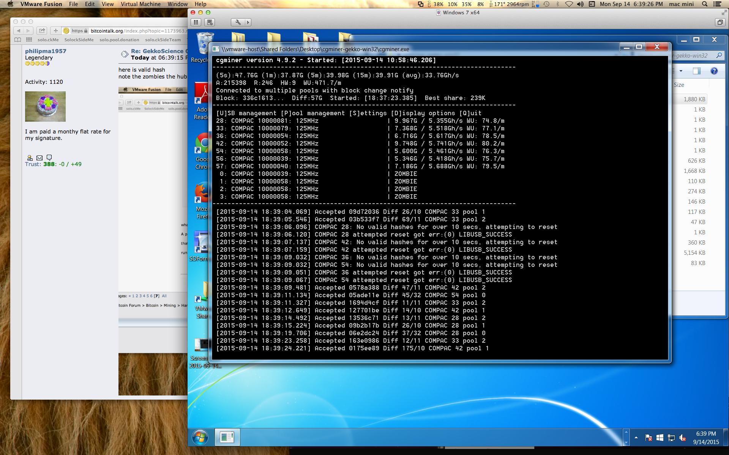Toggle the Explorer preview pane icon

coord(696,71)
